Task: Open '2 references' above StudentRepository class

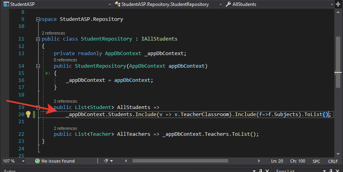Action: point(53,33)
